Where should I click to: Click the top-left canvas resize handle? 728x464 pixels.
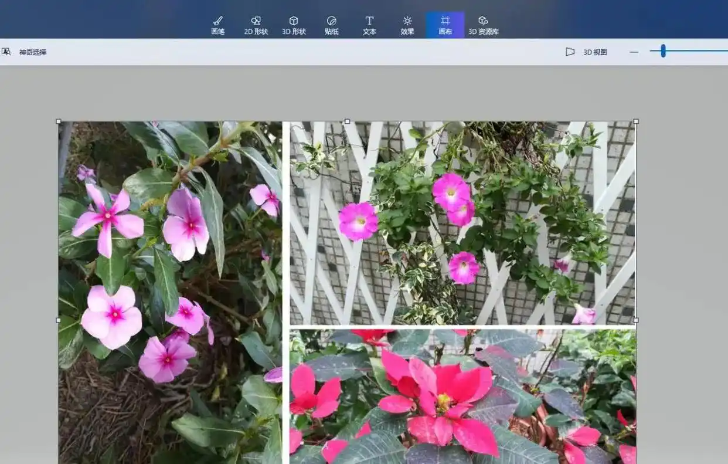point(58,121)
